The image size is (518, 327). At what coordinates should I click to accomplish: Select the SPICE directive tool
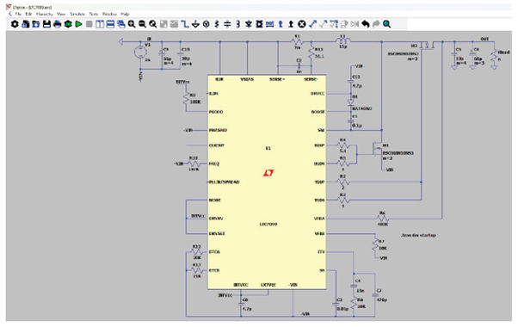point(291,24)
